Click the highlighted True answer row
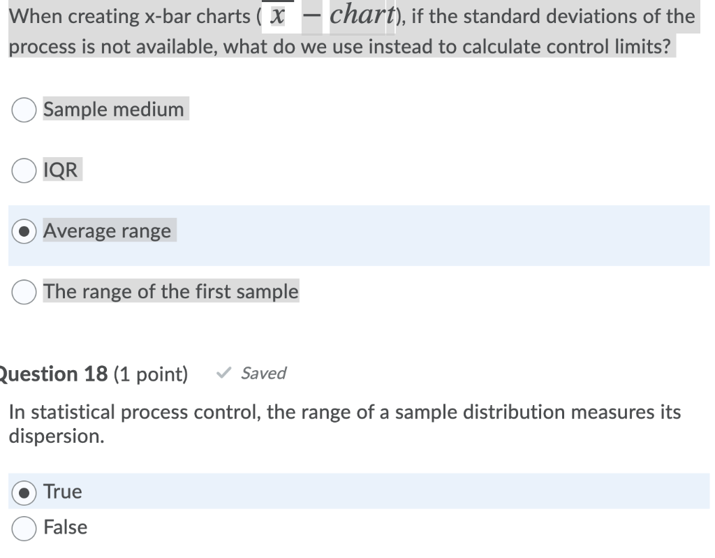Image resolution: width=715 pixels, height=558 pixels. coord(357,491)
